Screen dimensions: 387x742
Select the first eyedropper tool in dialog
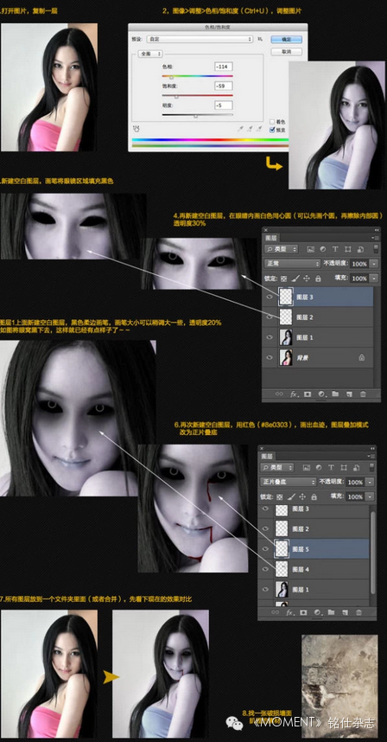coord(239,128)
